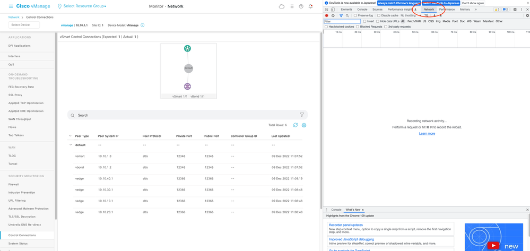The image size is (530, 251).
Task: Select the WS request type filter
Action: [x=469, y=21]
